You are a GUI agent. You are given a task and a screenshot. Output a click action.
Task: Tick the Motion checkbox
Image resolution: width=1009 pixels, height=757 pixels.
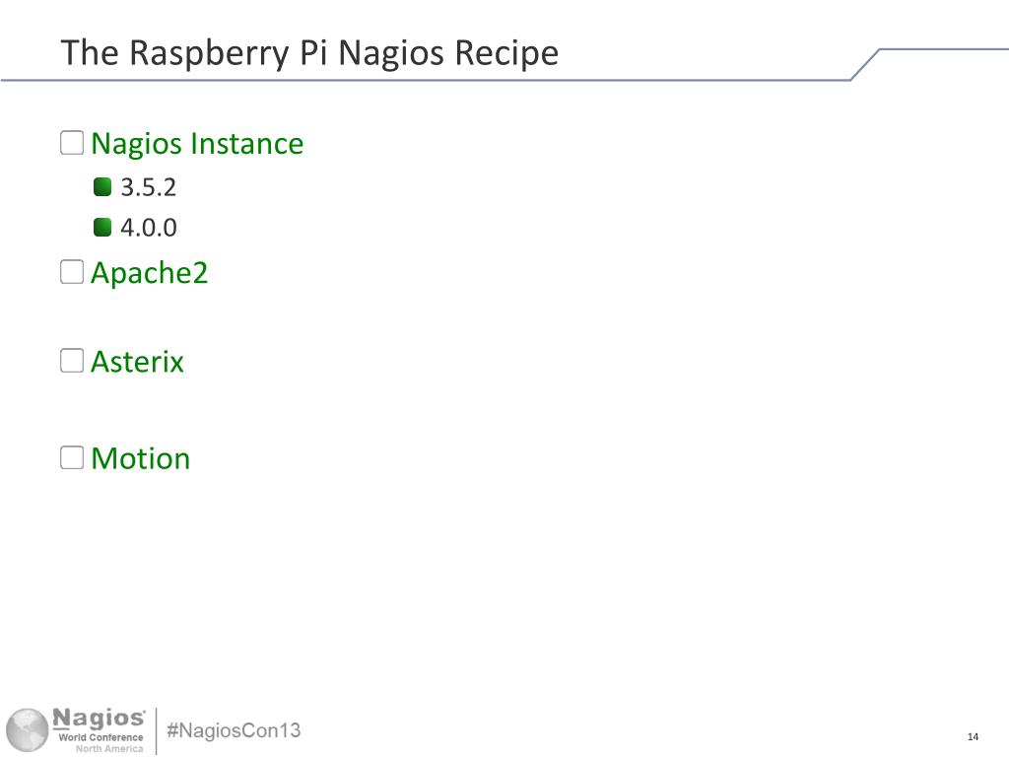click(71, 457)
